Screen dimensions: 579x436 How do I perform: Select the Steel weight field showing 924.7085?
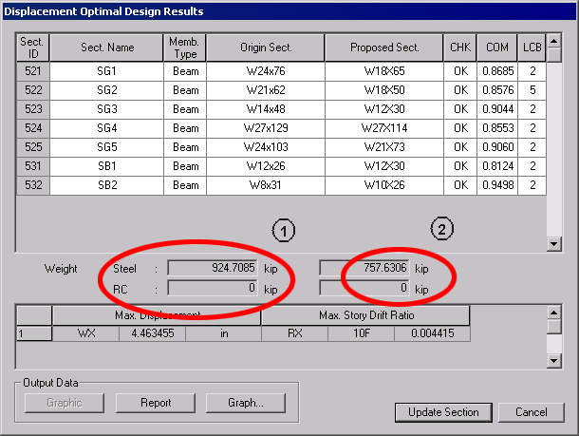click(x=213, y=269)
